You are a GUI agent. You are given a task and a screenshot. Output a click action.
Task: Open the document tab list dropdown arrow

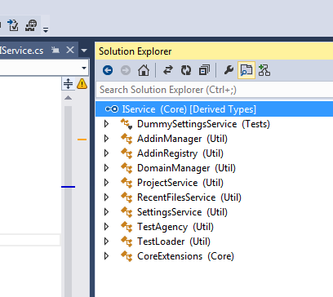(84, 51)
